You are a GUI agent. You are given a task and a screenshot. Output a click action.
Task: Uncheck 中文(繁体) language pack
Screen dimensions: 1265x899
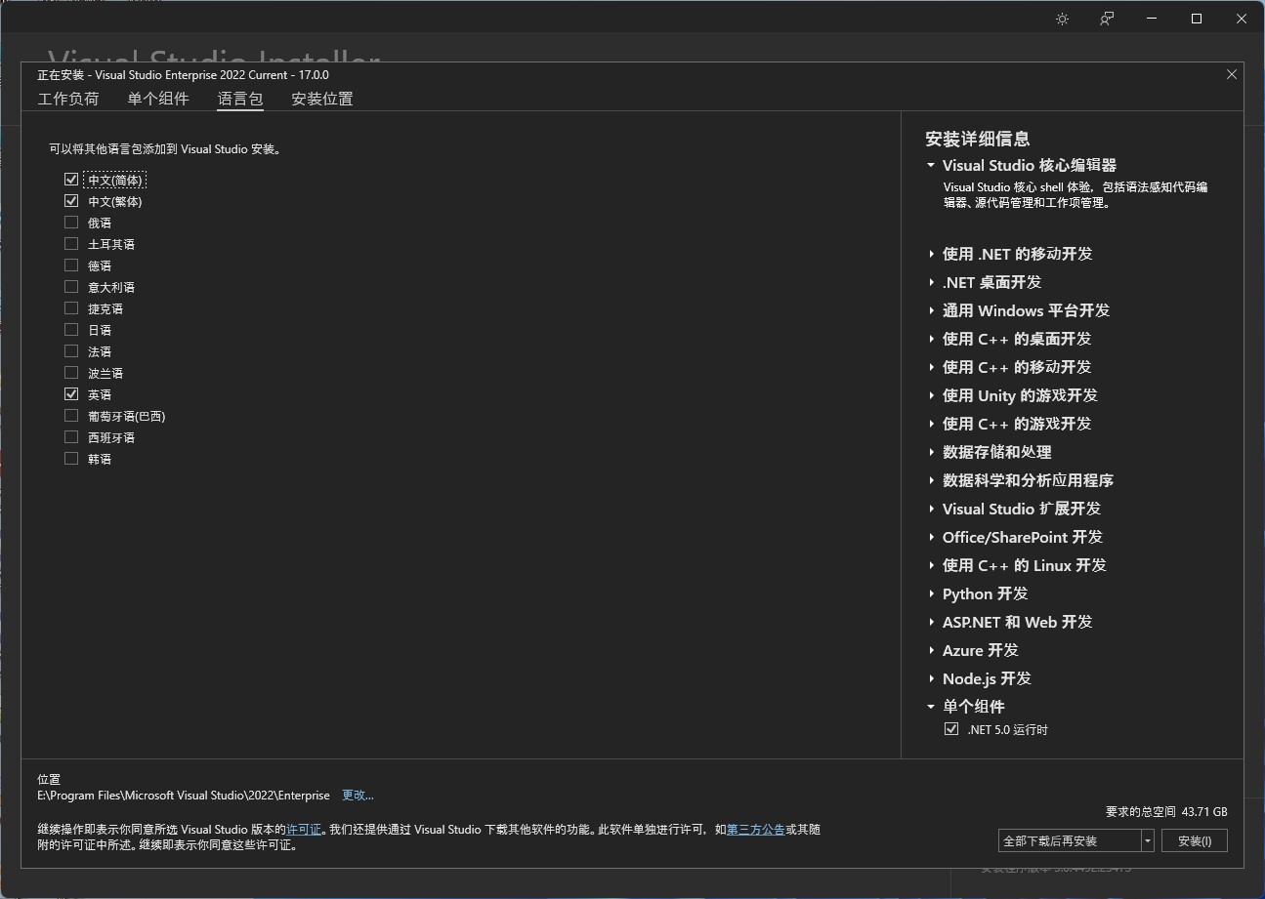click(x=71, y=201)
